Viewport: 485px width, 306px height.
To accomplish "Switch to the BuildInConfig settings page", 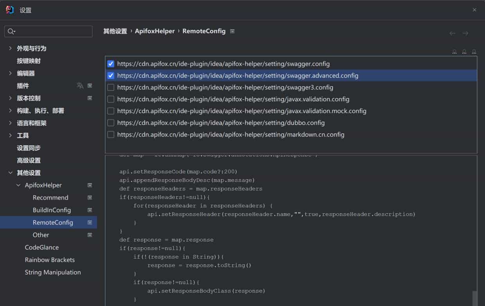I will coord(50,210).
